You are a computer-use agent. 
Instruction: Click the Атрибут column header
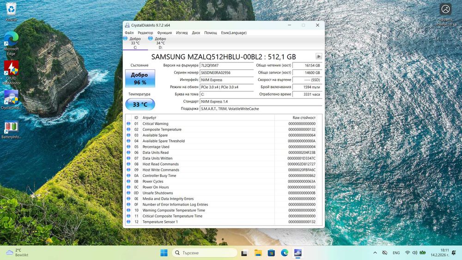207,117
